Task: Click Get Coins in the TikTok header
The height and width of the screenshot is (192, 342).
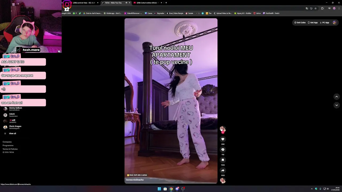Action: pos(300,23)
